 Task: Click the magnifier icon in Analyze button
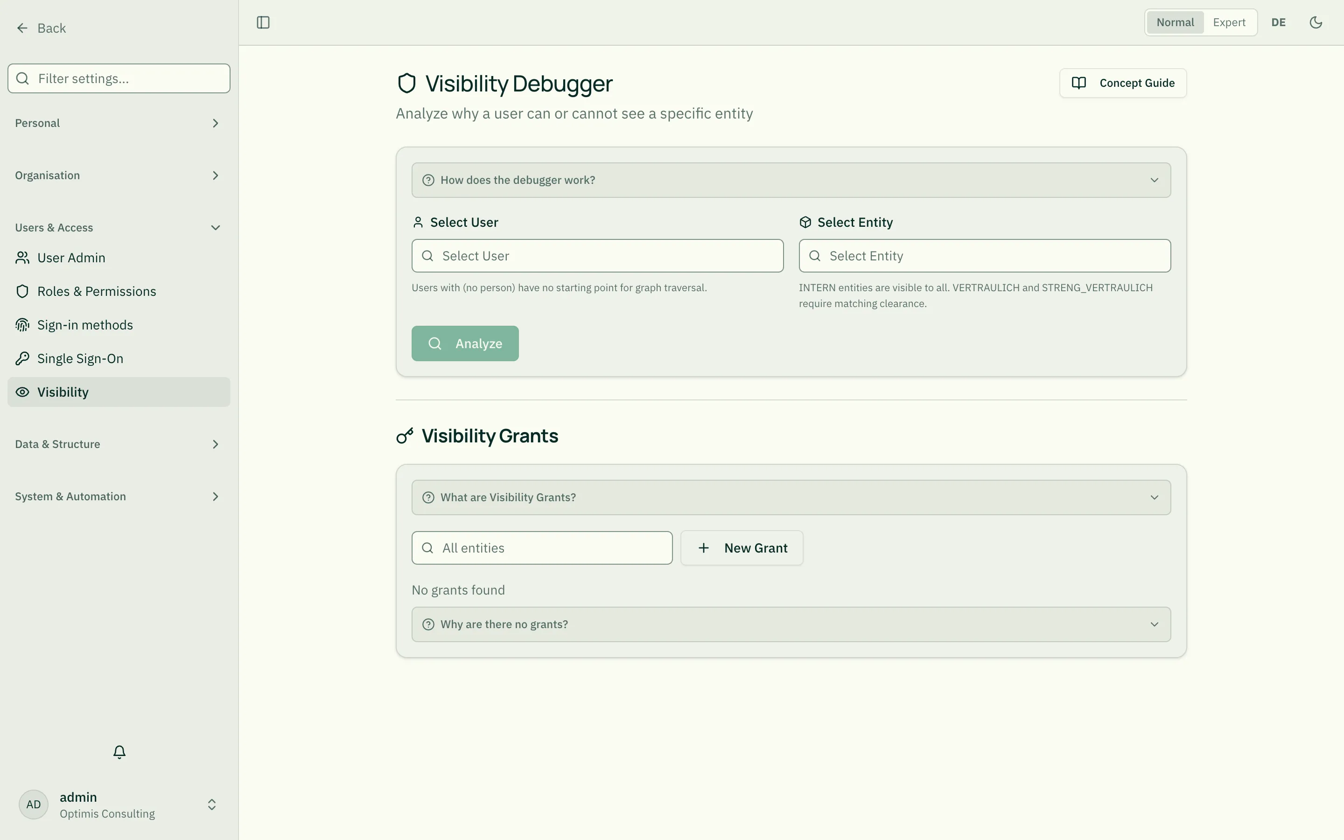tap(435, 343)
